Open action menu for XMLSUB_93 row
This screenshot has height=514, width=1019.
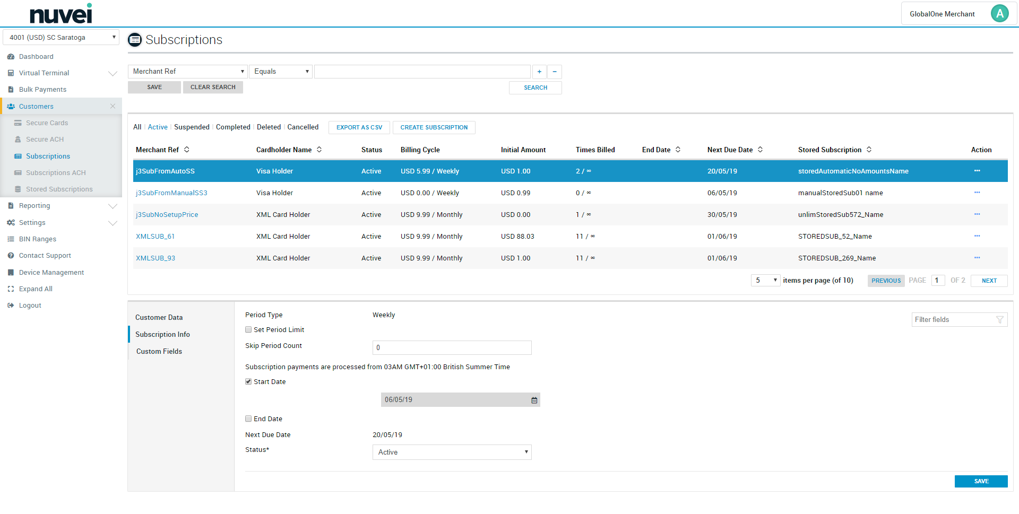tap(977, 258)
